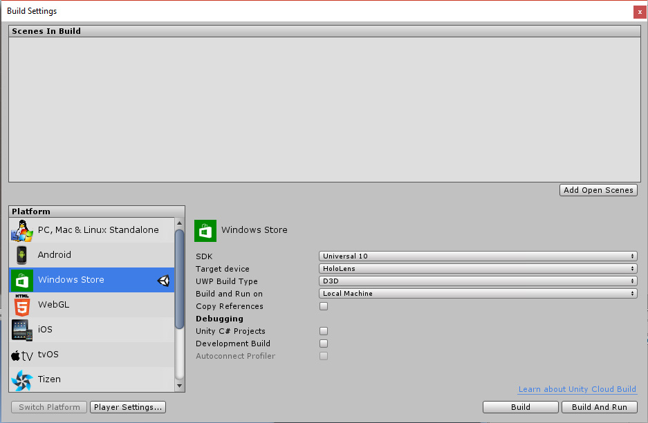The height and width of the screenshot is (423, 648).
Task: Click the Build Settings window title
Action: coord(32,11)
